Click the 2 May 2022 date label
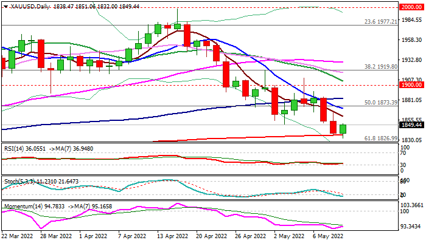 pyautogui.click(x=289, y=236)
